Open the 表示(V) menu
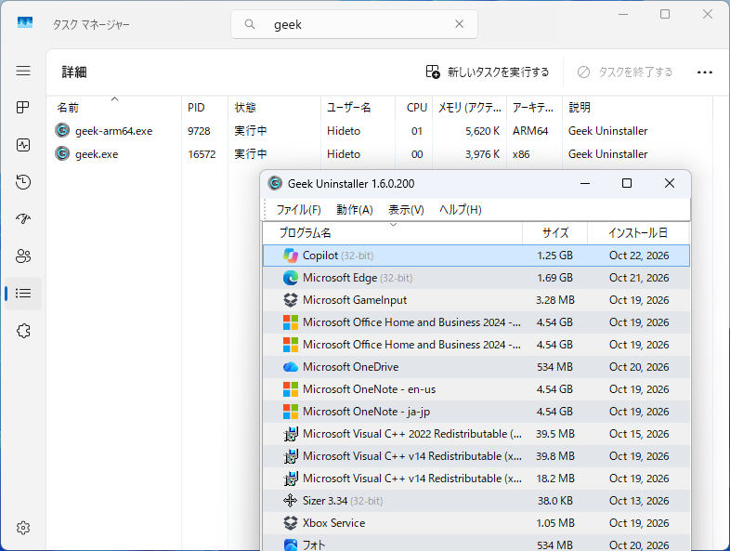Viewport: 730px width, 551px height. coord(406,210)
